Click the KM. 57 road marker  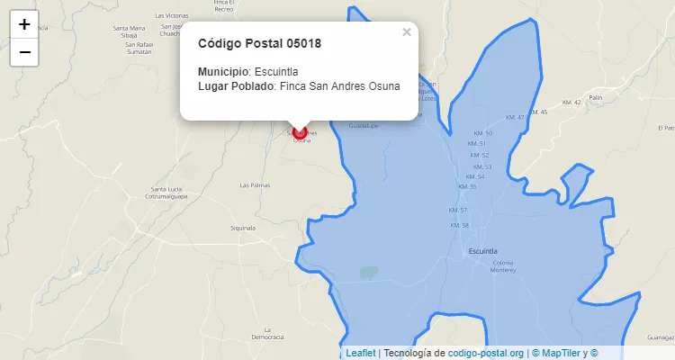point(457,210)
